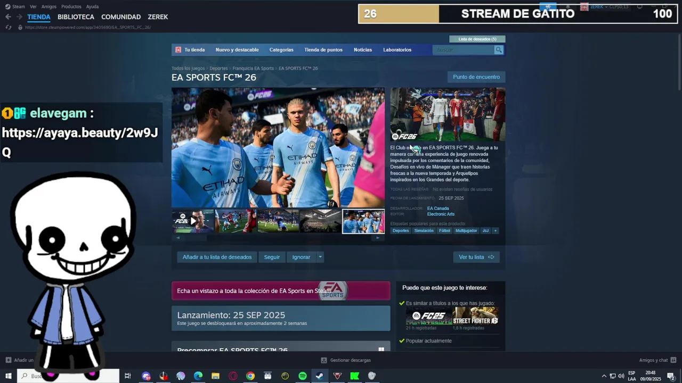Click the screenshot strip left arrow

click(178, 238)
